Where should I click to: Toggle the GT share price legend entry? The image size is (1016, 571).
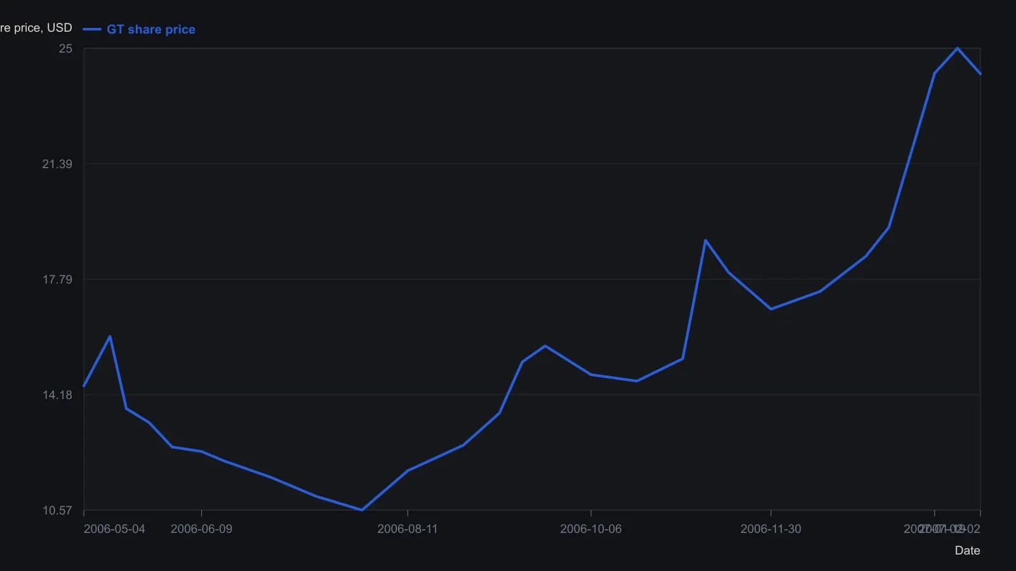[x=139, y=29]
